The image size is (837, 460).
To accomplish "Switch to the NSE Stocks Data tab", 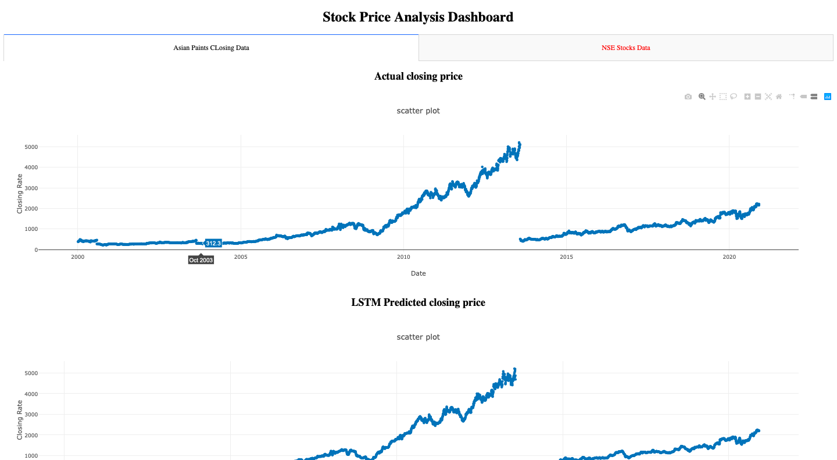I will [626, 48].
